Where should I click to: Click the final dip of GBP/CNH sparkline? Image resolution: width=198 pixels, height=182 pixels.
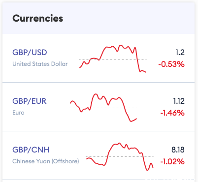tap(147, 170)
